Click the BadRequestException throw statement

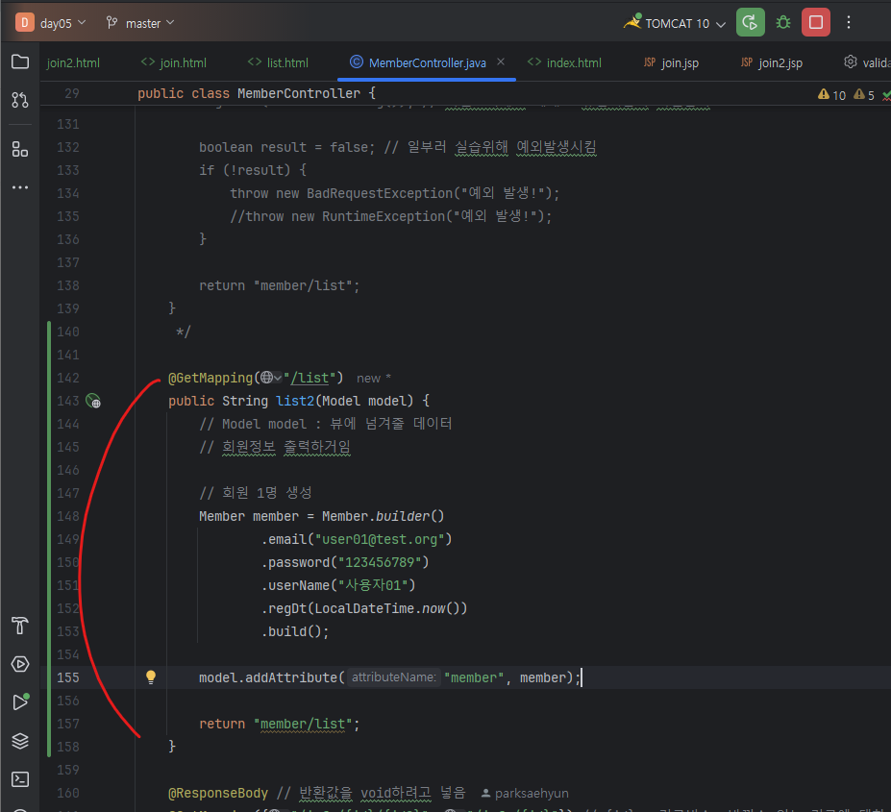tap(394, 193)
